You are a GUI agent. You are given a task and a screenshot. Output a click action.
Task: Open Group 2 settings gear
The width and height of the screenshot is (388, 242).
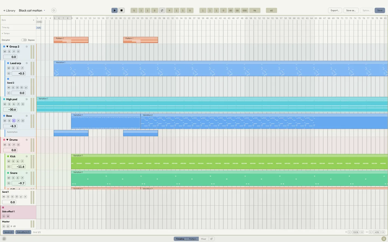(x=27, y=47)
